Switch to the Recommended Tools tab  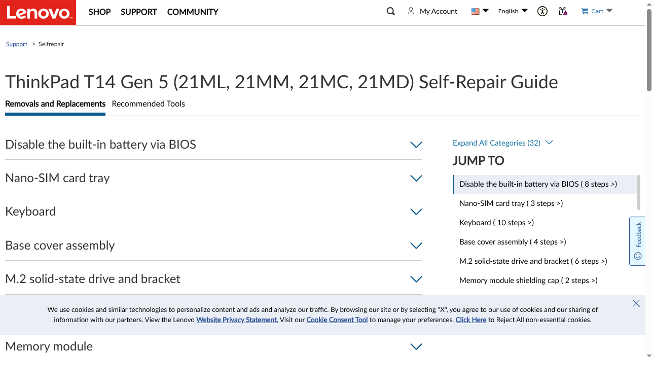coord(149,104)
